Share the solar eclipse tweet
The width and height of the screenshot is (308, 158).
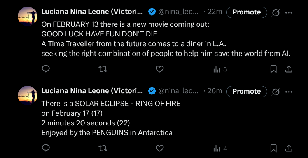(289, 148)
